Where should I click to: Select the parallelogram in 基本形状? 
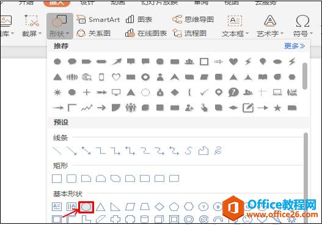point(130,207)
